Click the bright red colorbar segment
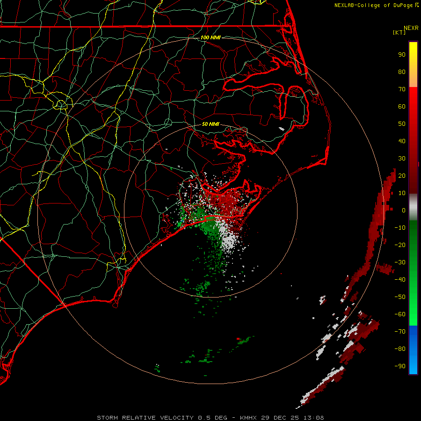The height and width of the screenshot is (421, 421). [x=413, y=105]
